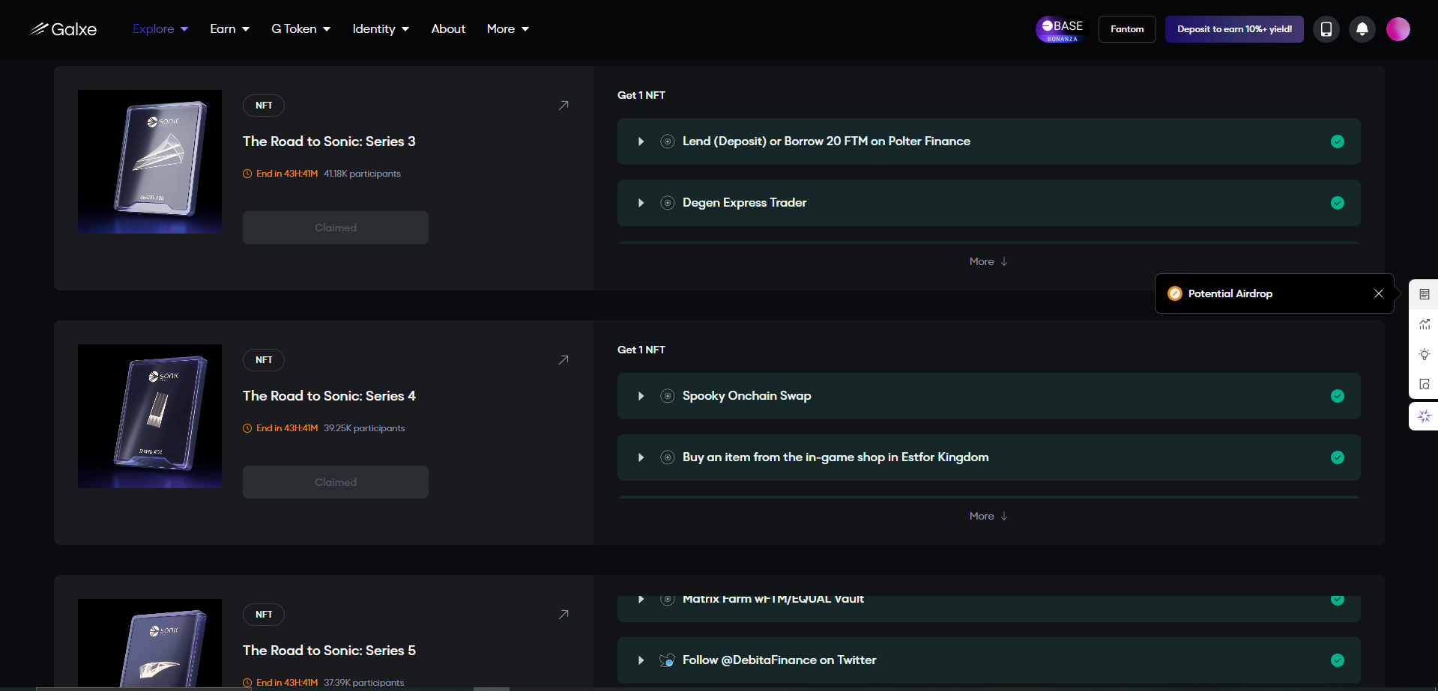Image resolution: width=1438 pixels, height=691 pixels.
Task: Click the '37.39K participants' text
Action: 363,683
